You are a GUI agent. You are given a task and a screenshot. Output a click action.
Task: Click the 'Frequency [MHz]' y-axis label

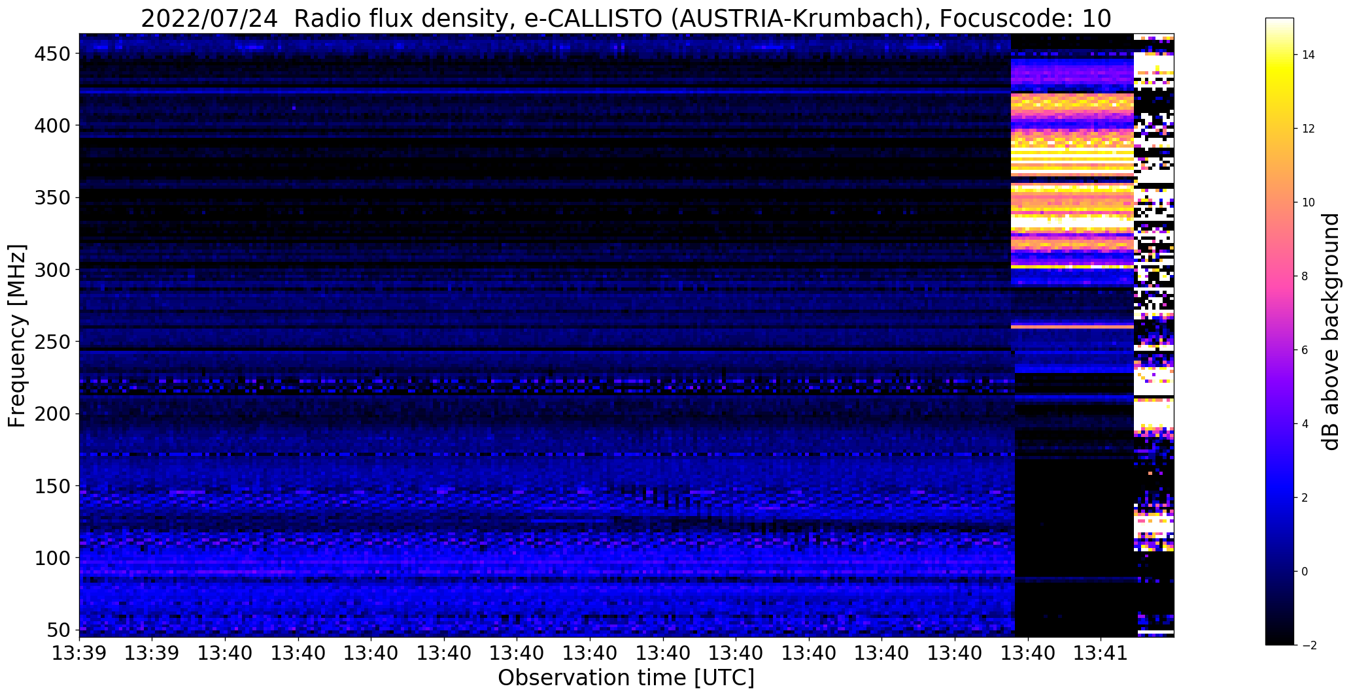click(x=17, y=336)
